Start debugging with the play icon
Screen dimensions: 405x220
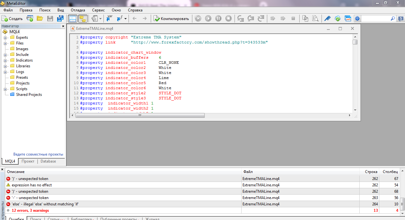click(x=208, y=18)
